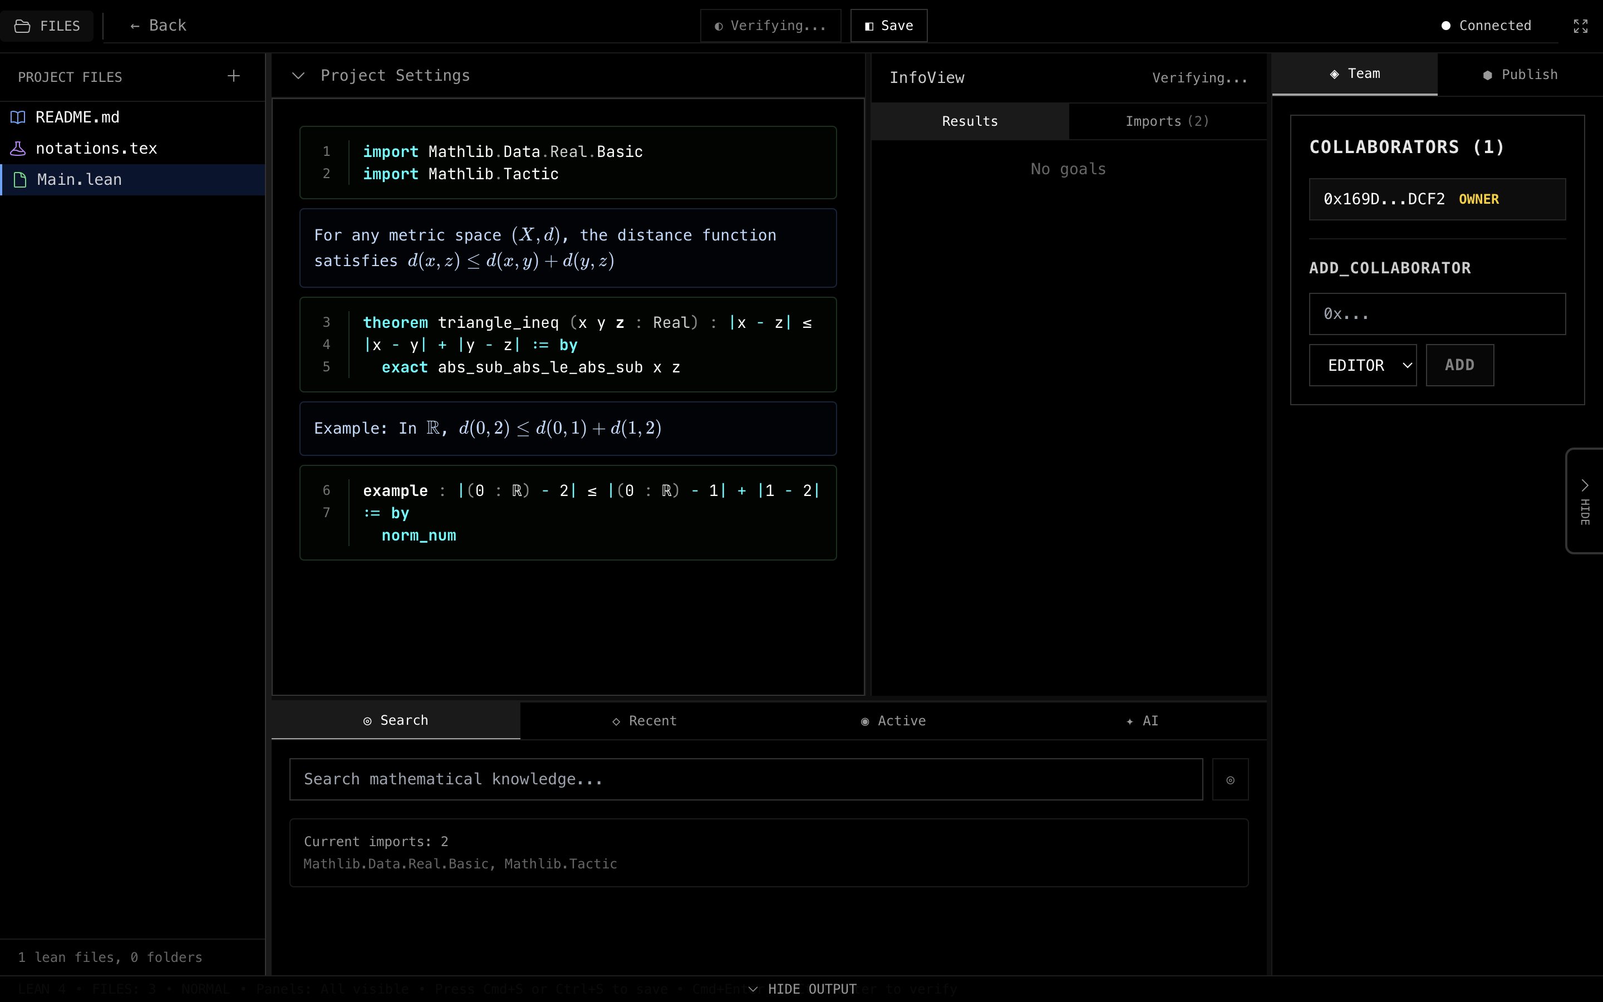Select the Main.lean file icon
Image resolution: width=1603 pixels, height=1002 pixels.
pyautogui.click(x=21, y=180)
